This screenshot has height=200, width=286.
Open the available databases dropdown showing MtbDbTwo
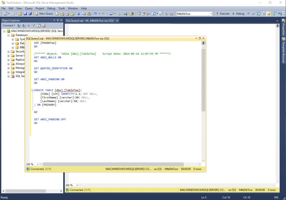(x=211, y=13)
